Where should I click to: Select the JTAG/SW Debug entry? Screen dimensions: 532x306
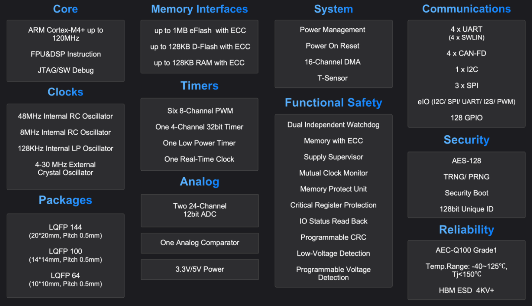tap(65, 70)
